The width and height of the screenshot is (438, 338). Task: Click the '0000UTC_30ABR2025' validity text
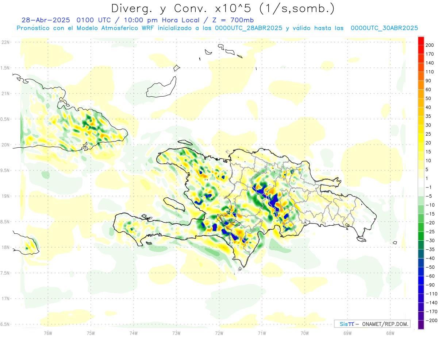pyautogui.click(x=384, y=28)
